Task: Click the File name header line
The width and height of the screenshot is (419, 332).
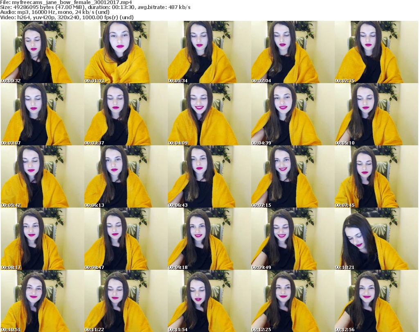Action: pyautogui.click(x=66, y=2)
